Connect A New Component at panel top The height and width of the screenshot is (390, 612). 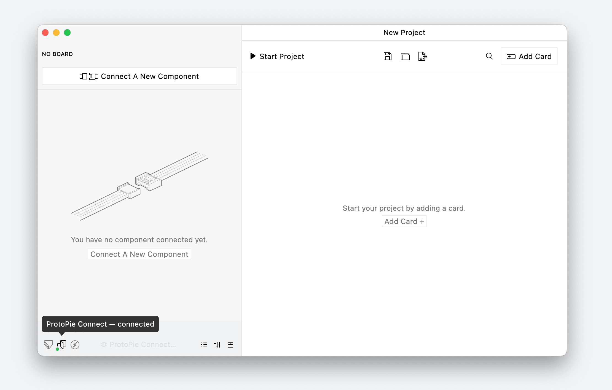139,76
